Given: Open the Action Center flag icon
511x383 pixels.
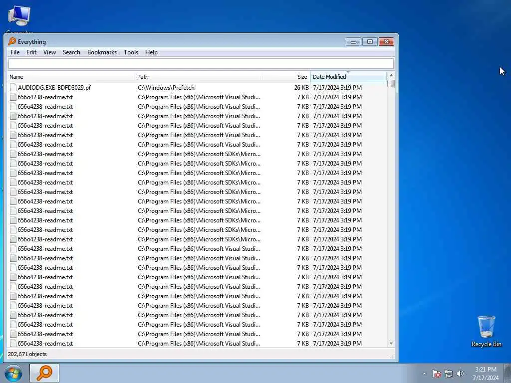Looking at the screenshot, I should click(x=437, y=374).
